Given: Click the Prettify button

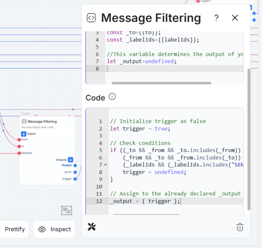Looking at the screenshot, I should 14,229.
